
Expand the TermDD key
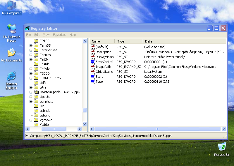tap(31, 45)
